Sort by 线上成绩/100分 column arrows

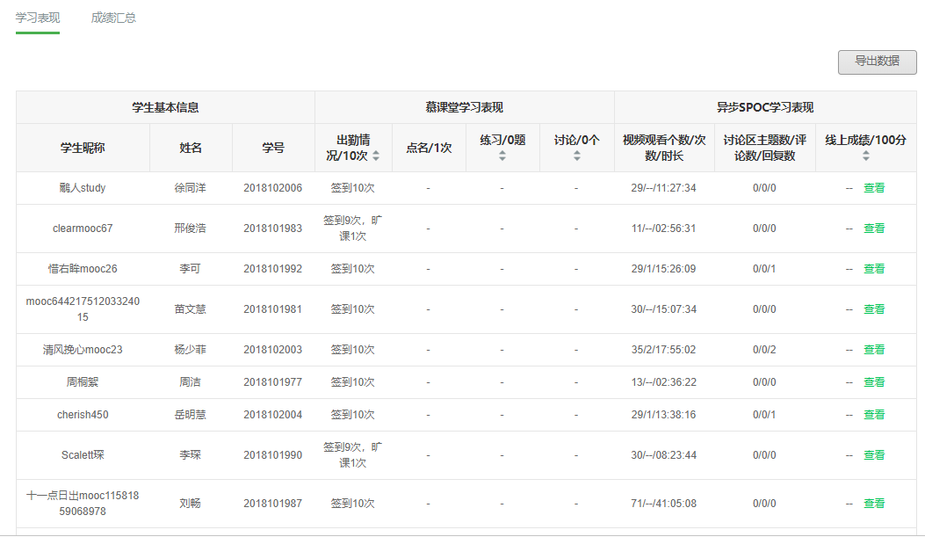coord(865,156)
